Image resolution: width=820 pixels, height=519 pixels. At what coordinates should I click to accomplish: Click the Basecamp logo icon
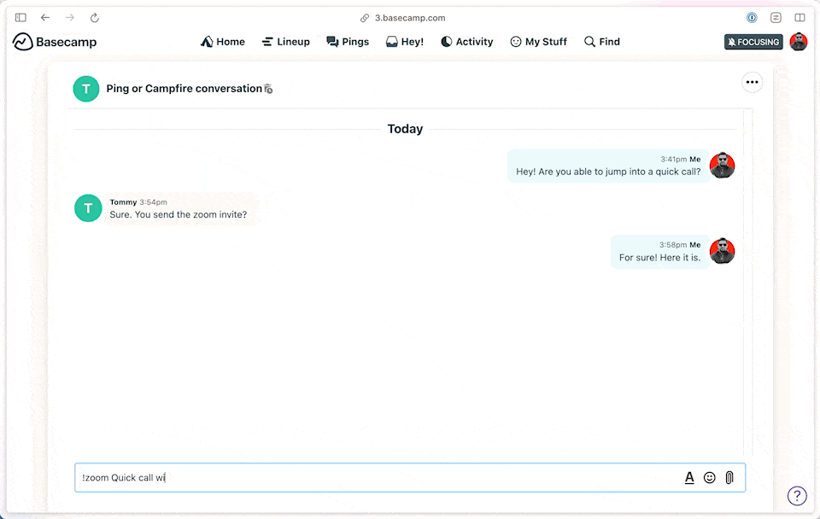pyautogui.click(x=21, y=41)
